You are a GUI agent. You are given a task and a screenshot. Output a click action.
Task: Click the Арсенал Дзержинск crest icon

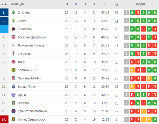(13, 37)
